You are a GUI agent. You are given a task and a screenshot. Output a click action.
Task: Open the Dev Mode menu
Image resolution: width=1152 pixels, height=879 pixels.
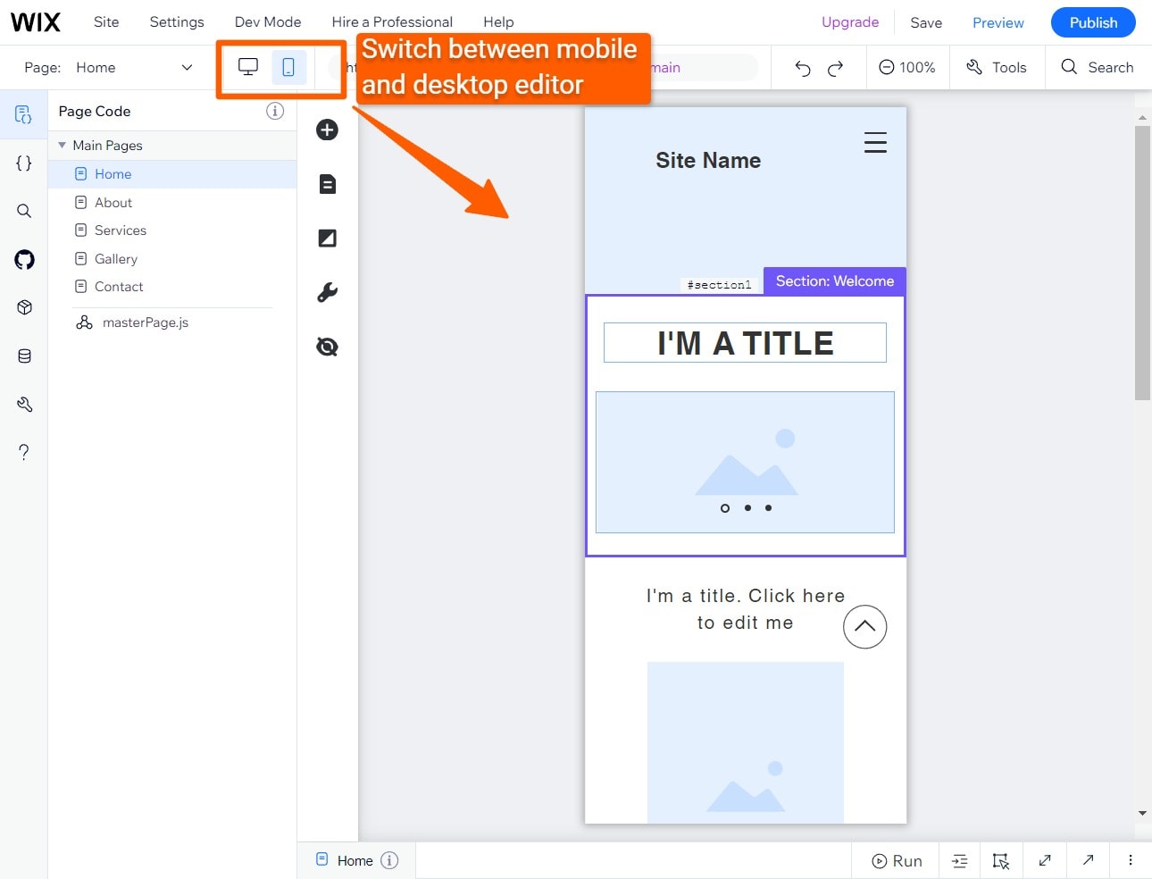click(x=267, y=21)
